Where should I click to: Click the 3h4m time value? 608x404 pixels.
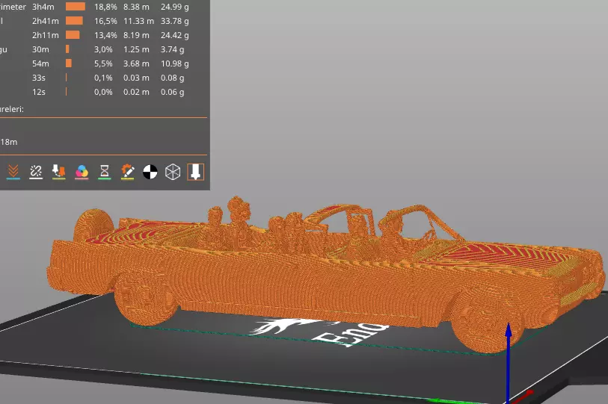43,7
